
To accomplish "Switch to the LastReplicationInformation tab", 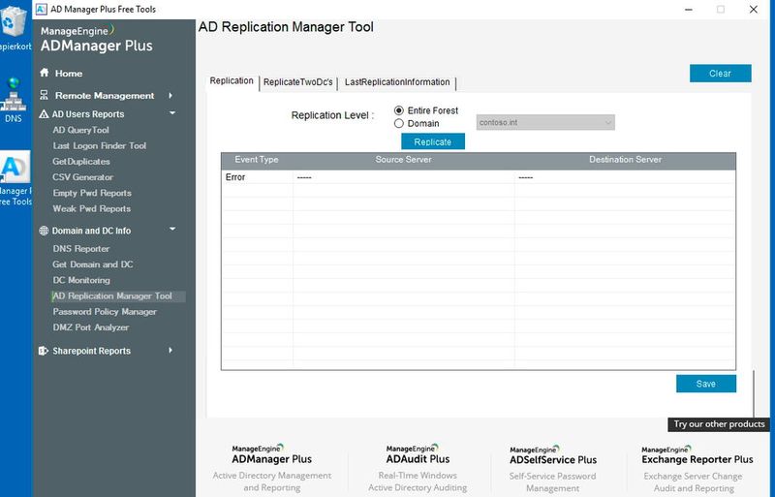I will click(397, 82).
